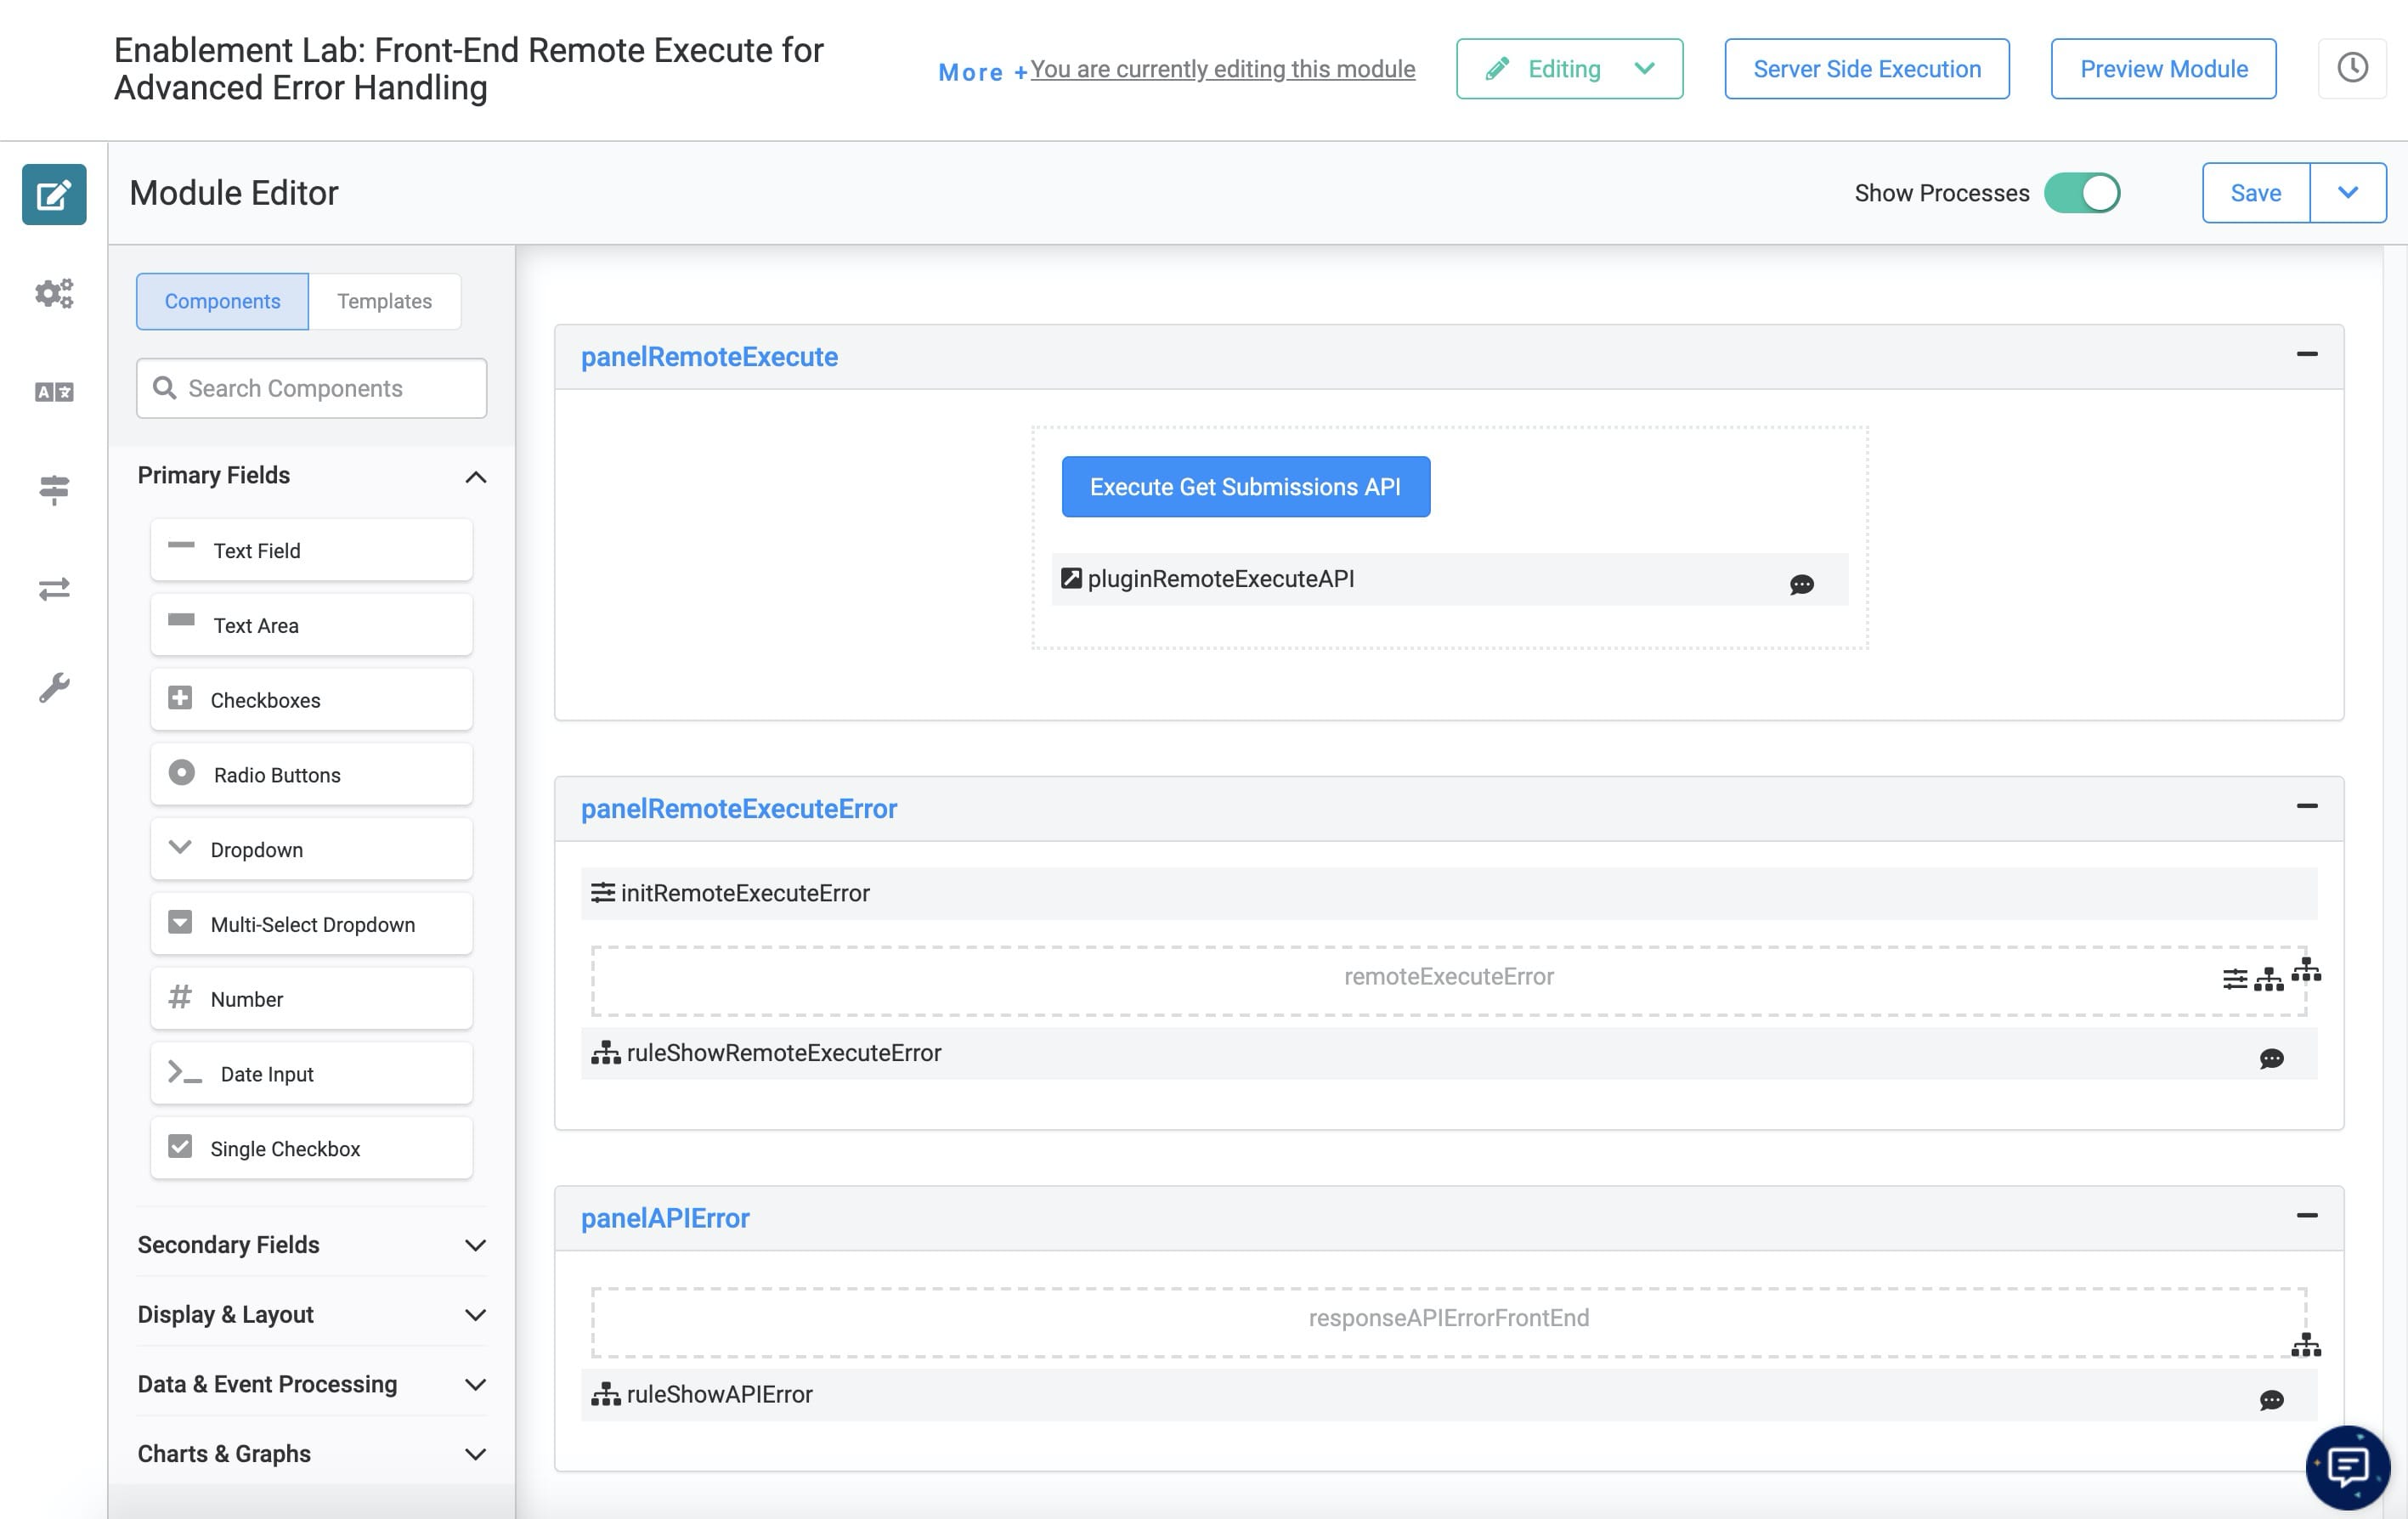
Task: Click comment icon on pluginRemoteExecuteAPI row
Action: pyautogui.click(x=1801, y=584)
